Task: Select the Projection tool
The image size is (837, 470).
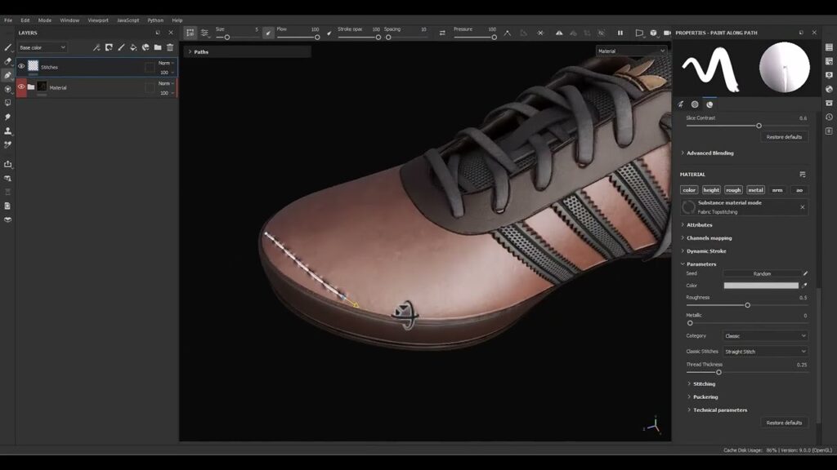Action: 7,89
